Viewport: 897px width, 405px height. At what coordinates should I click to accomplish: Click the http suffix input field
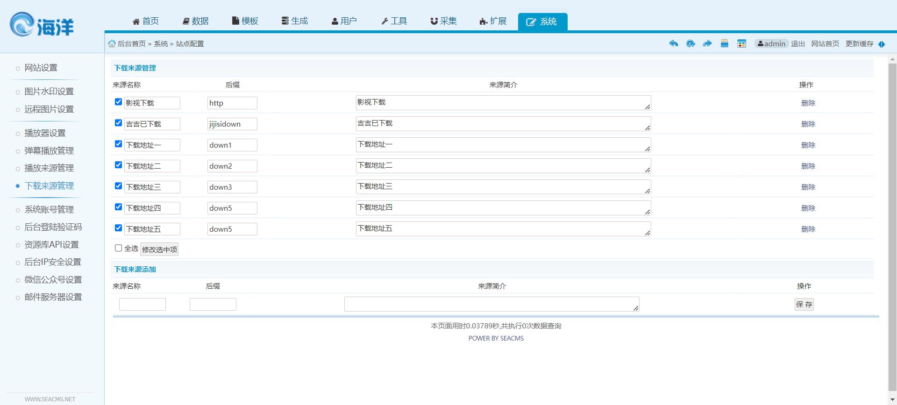[x=232, y=103]
